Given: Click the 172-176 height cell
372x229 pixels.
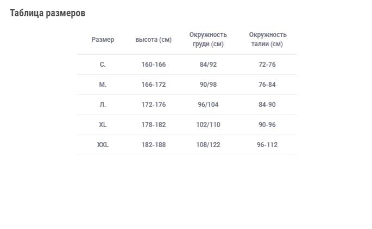Looking at the screenshot, I should point(154,105).
